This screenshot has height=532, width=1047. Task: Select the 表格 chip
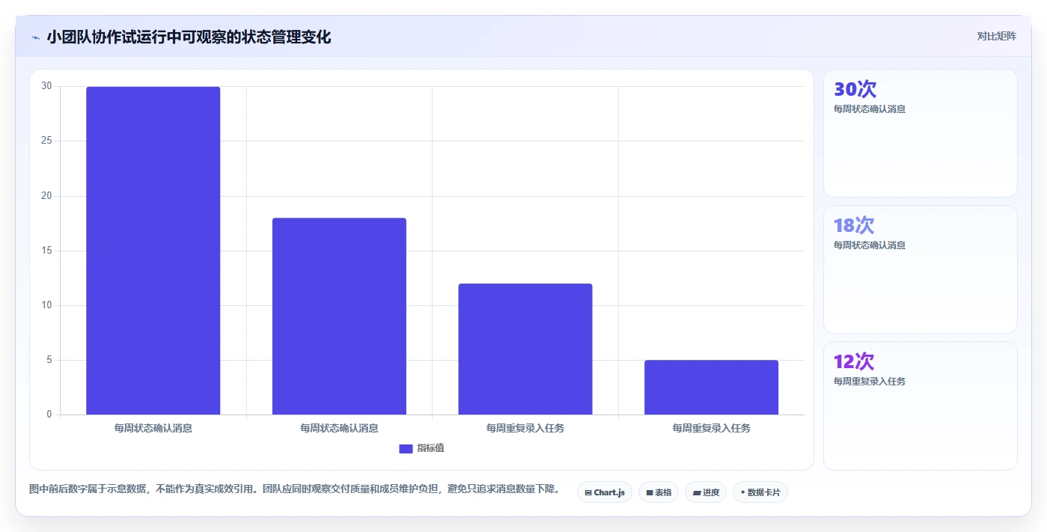[659, 492]
